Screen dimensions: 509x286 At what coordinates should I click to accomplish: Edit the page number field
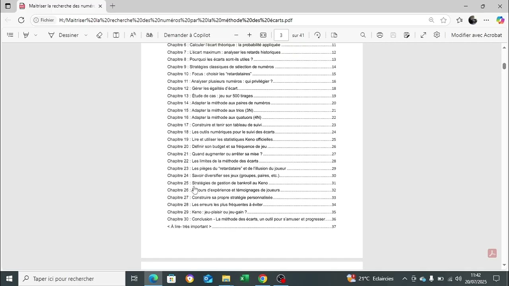coord(281,35)
